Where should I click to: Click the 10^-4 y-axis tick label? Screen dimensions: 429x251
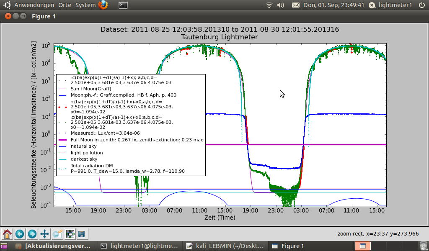point(45,205)
